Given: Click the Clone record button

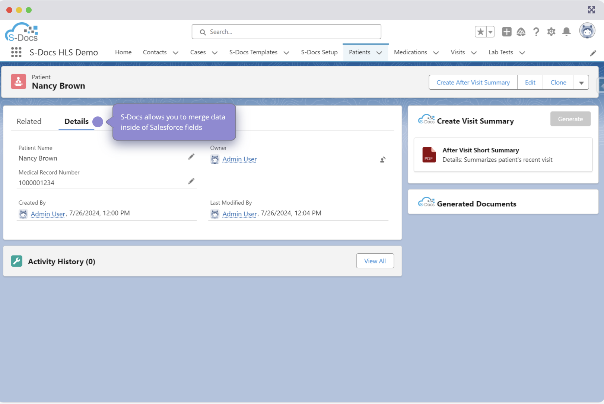Looking at the screenshot, I should pyautogui.click(x=558, y=83).
